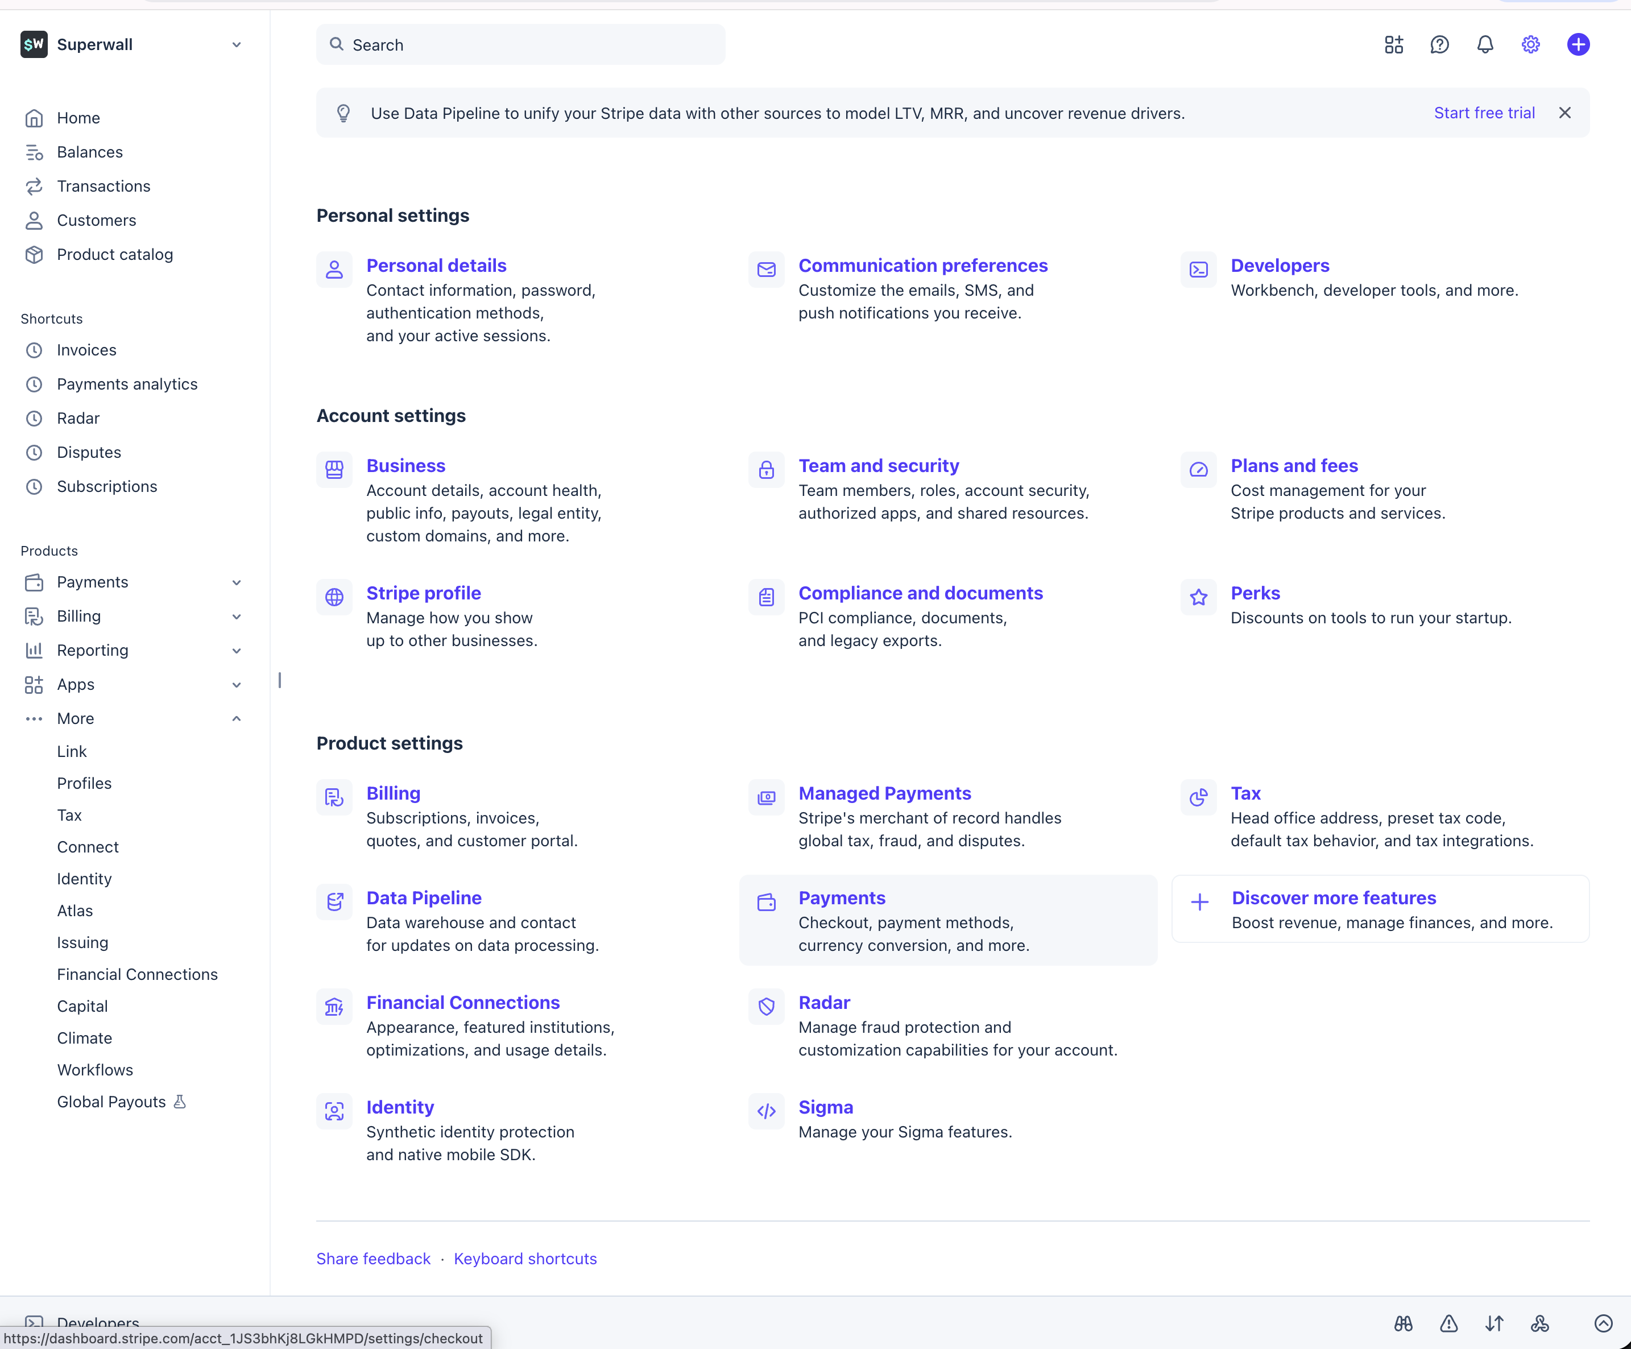Screen dimensions: 1631x1349
Task: Click the purple plus create button
Action: 1578,44
